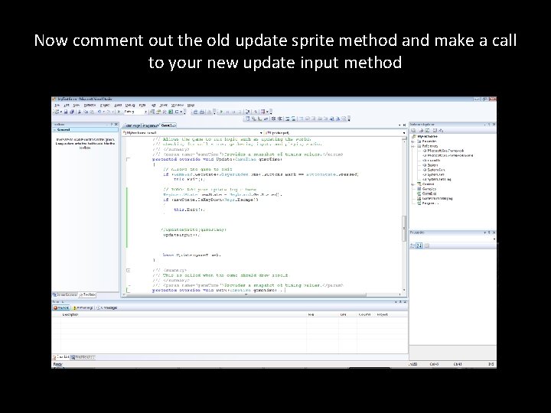Click the Find in Files toolbar icon
551x413 pixels.
click(152, 112)
